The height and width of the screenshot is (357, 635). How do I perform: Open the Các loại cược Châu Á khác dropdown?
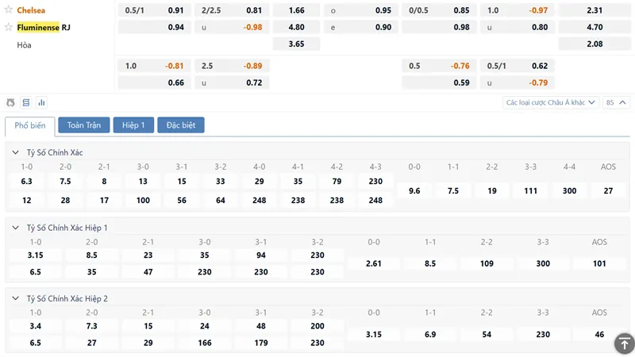pos(550,102)
